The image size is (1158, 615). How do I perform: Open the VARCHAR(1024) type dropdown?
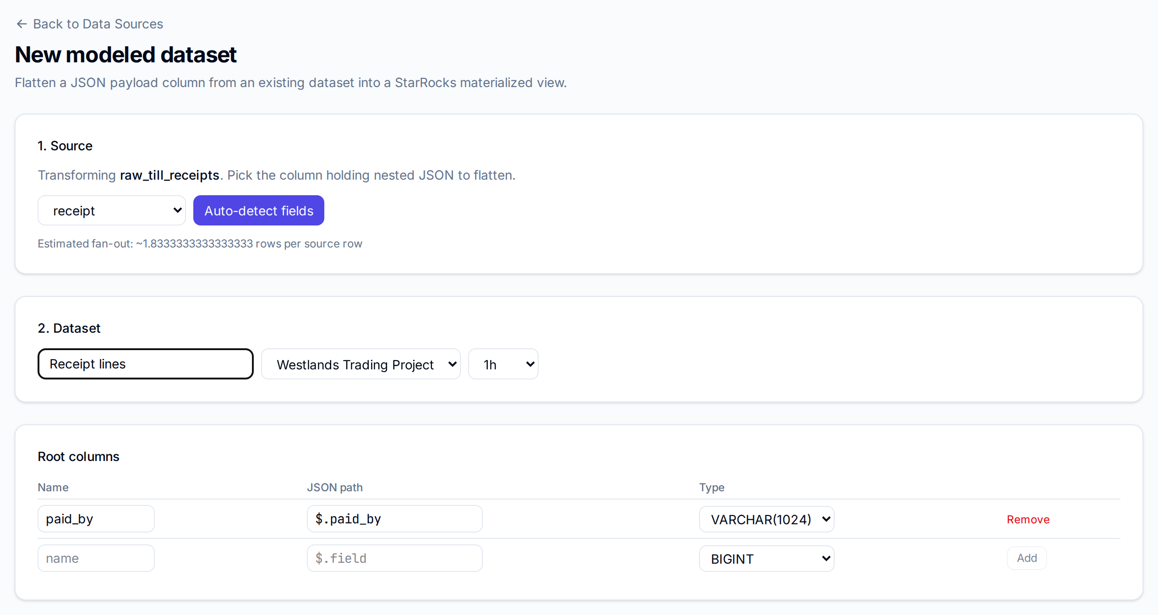click(767, 519)
